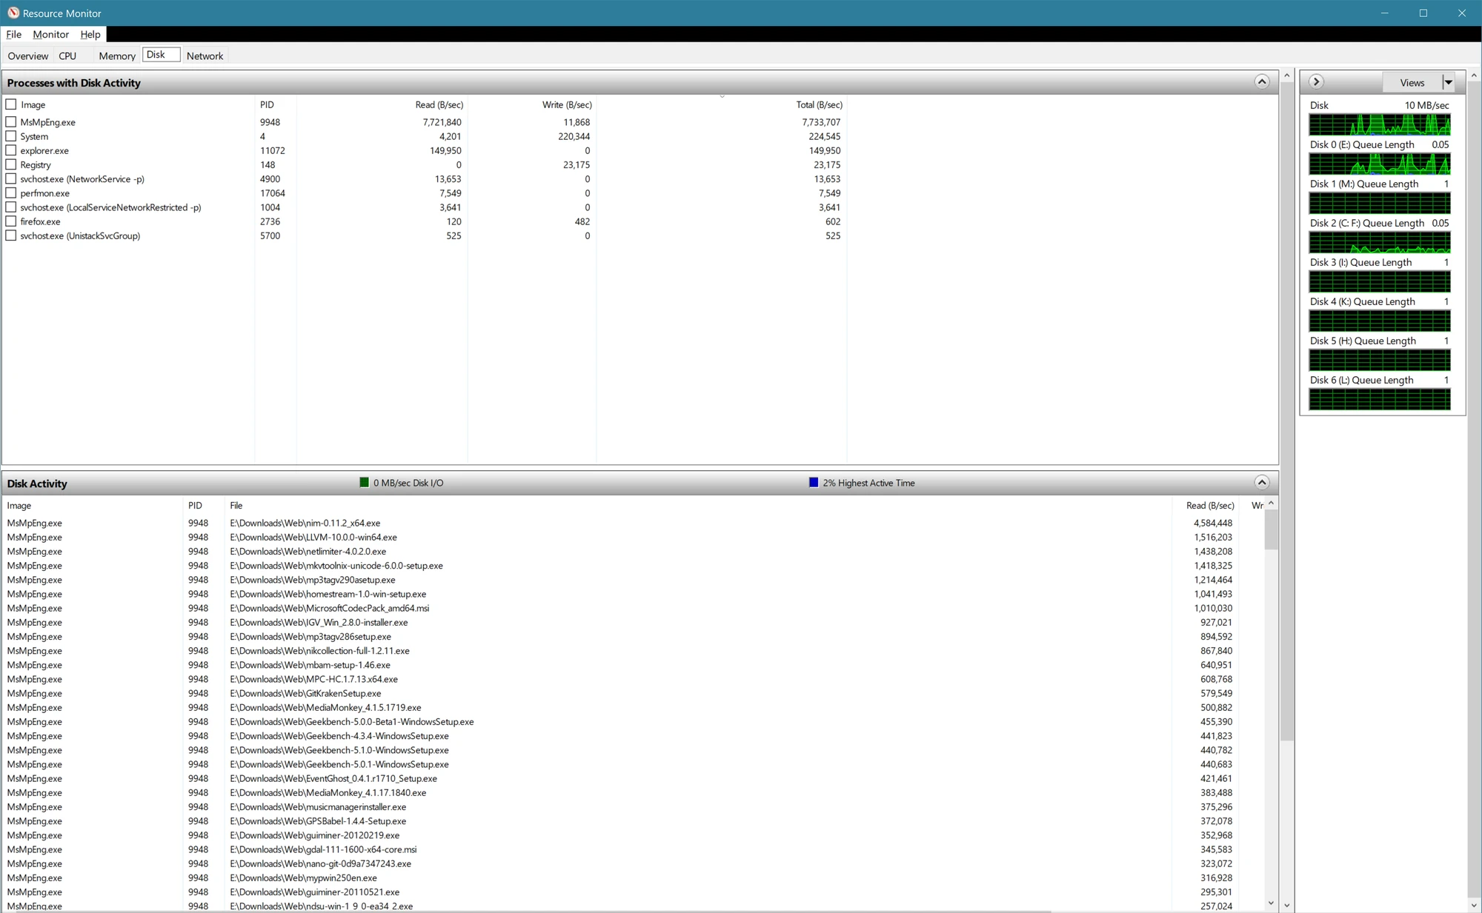Open the Resource Monitor title bar icon
Viewport: 1482px width, 913px height.
coord(13,13)
